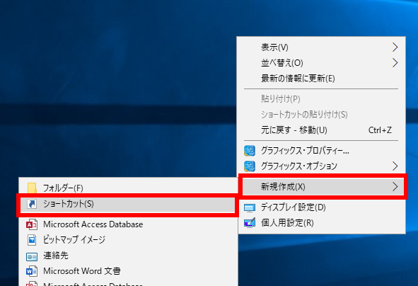Image resolution: width=418 pixels, height=286 pixels.
Task: Expand the 新規作成(X) submenu arrow
Action: coord(395,187)
